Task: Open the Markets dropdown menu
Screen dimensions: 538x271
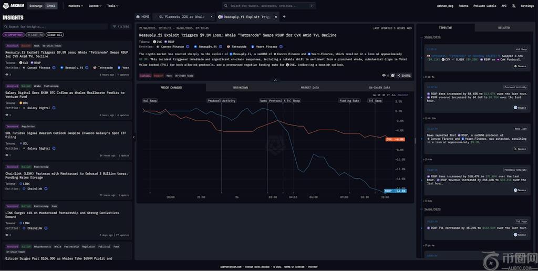Action: tap(76, 6)
